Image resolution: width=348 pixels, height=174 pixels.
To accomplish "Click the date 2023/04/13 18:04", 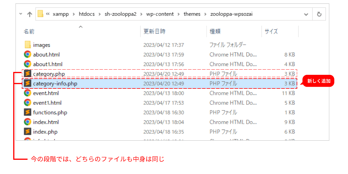I will 164,122.
